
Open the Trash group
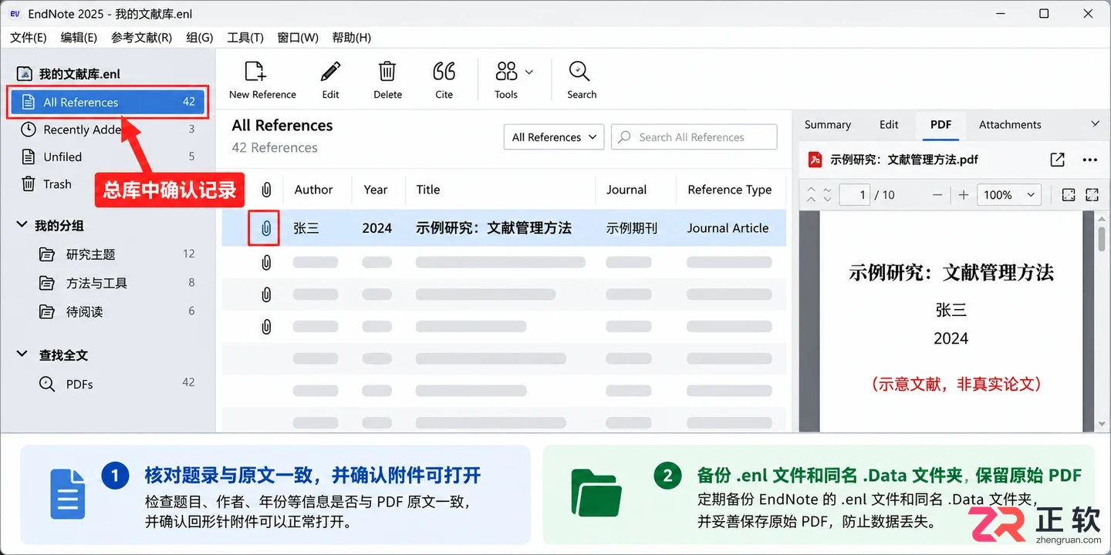107,184
